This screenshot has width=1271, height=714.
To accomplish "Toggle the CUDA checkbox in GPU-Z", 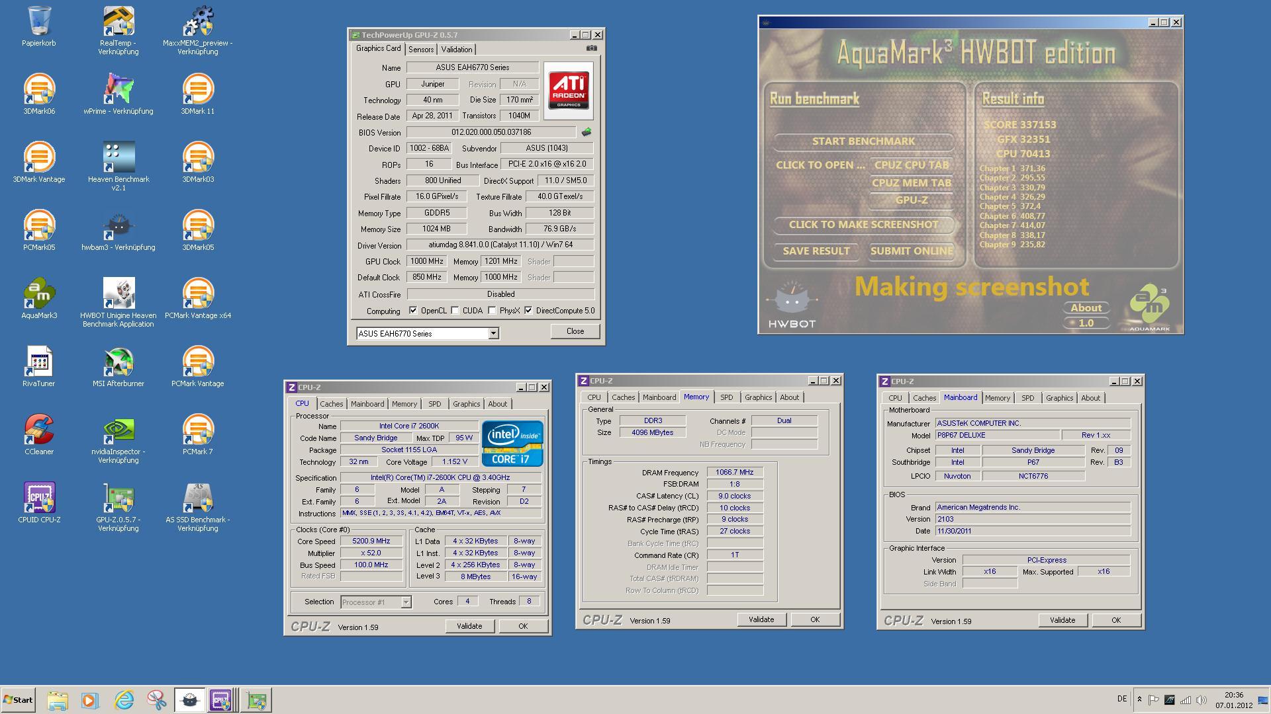I will pyautogui.click(x=455, y=311).
